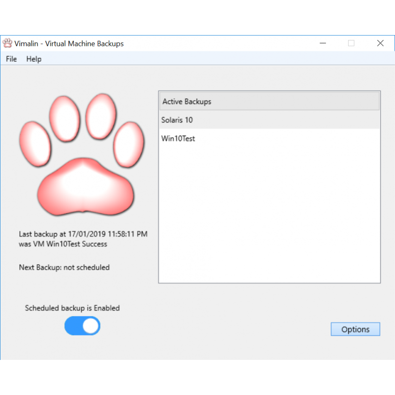The width and height of the screenshot is (395, 395).
Task: Select the Solaris 10 backup entry
Action: pyautogui.click(x=269, y=120)
